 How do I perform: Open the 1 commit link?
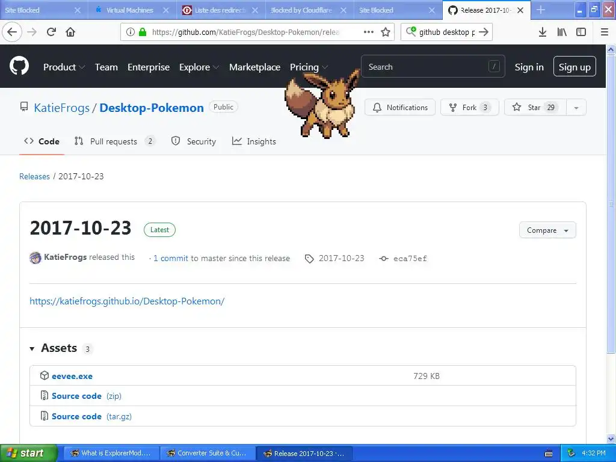(x=170, y=258)
